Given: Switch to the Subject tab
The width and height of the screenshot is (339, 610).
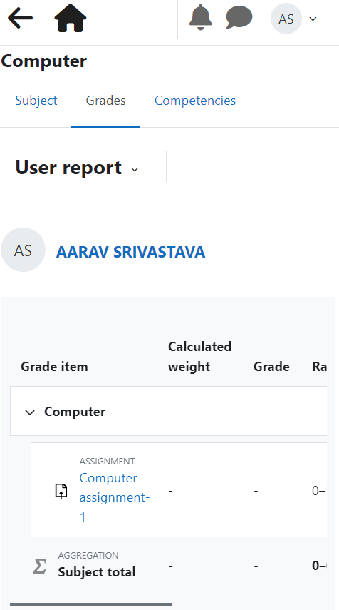Looking at the screenshot, I should [36, 101].
